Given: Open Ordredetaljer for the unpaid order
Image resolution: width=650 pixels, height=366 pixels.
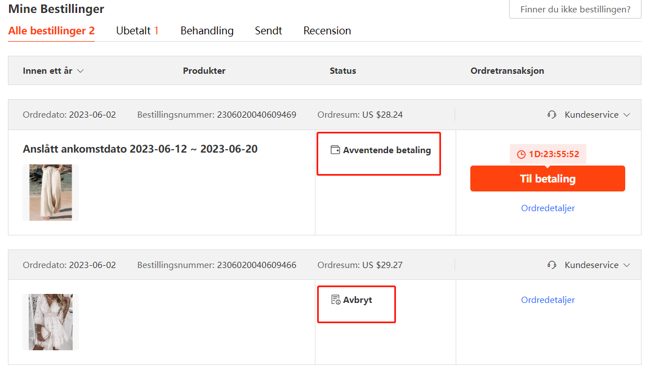Looking at the screenshot, I should pyautogui.click(x=547, y=208).
